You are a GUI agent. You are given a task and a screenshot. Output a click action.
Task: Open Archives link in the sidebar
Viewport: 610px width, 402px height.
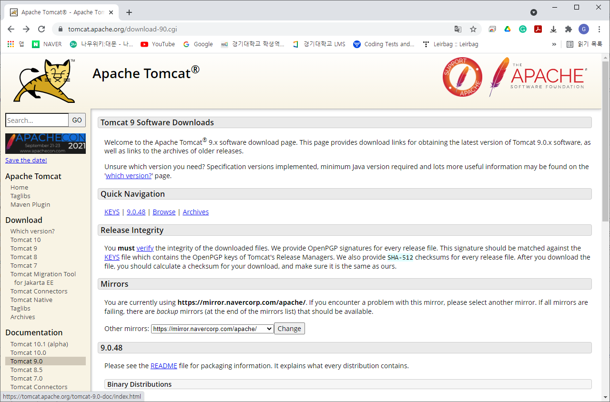point(23,317)
